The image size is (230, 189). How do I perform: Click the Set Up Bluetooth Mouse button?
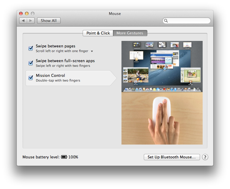(172, 157)
